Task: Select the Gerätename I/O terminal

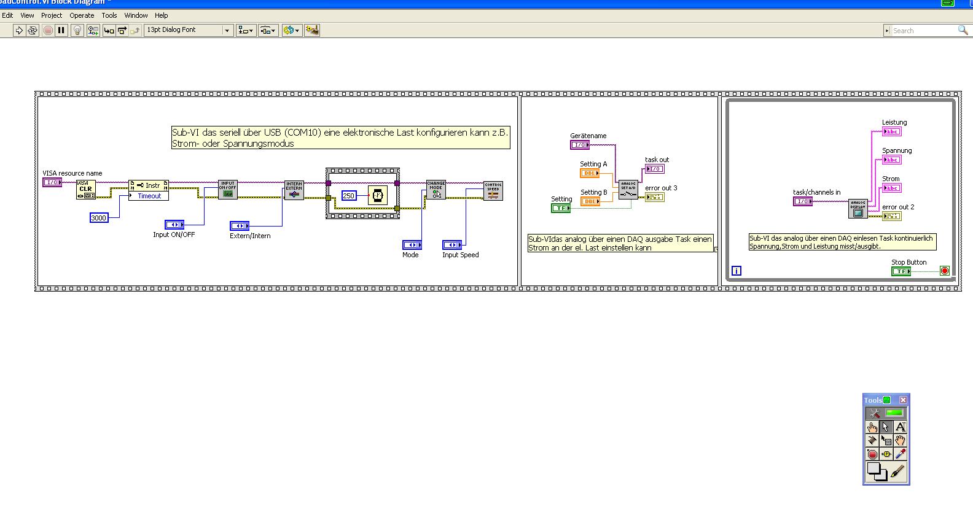Action: pos(580,145)
